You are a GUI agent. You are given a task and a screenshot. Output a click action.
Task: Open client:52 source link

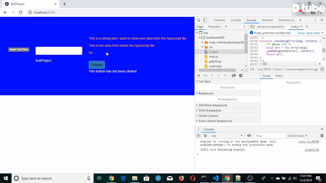(x=312, y=149)
